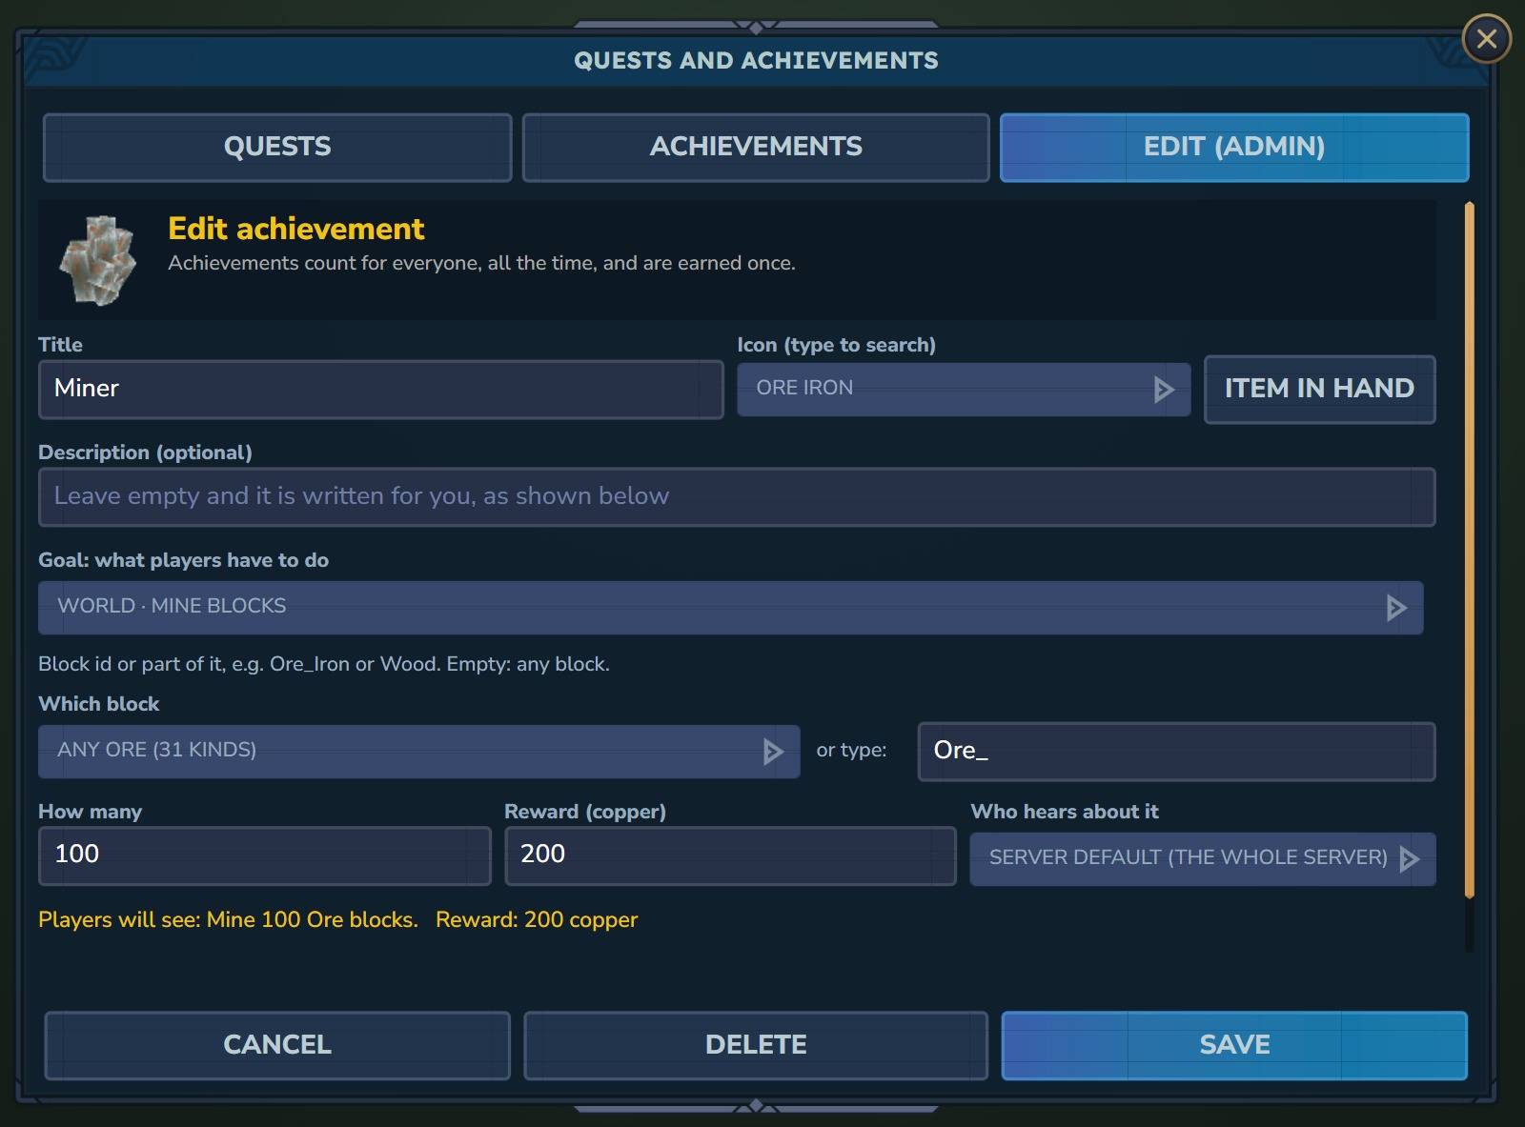Click the iron ore achievement icon
The image size is (1525, 1127).
[98, 260]
